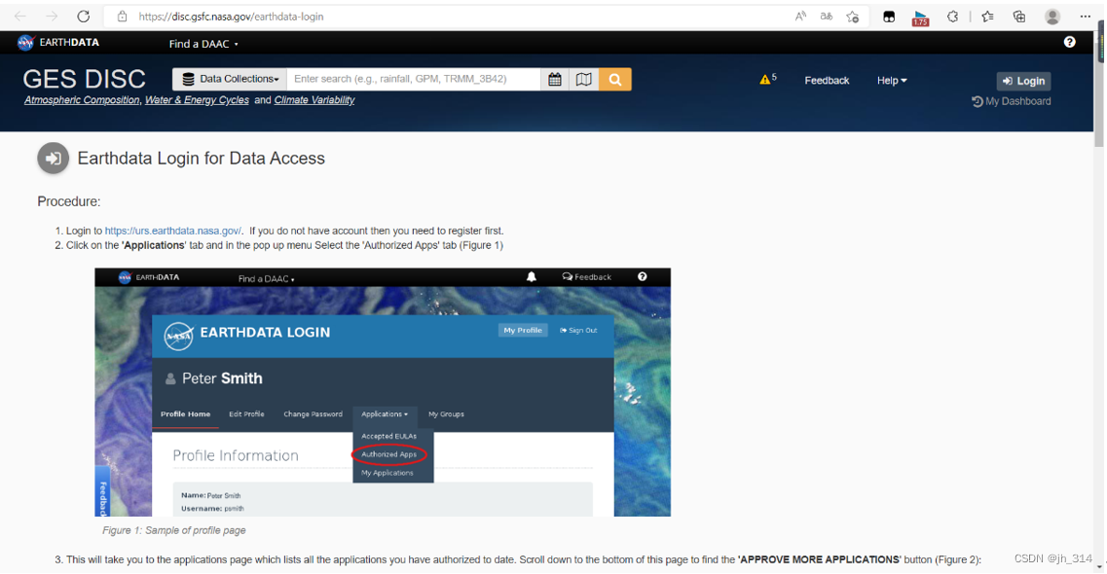Add this page to favorites star icon

[853, 17]
